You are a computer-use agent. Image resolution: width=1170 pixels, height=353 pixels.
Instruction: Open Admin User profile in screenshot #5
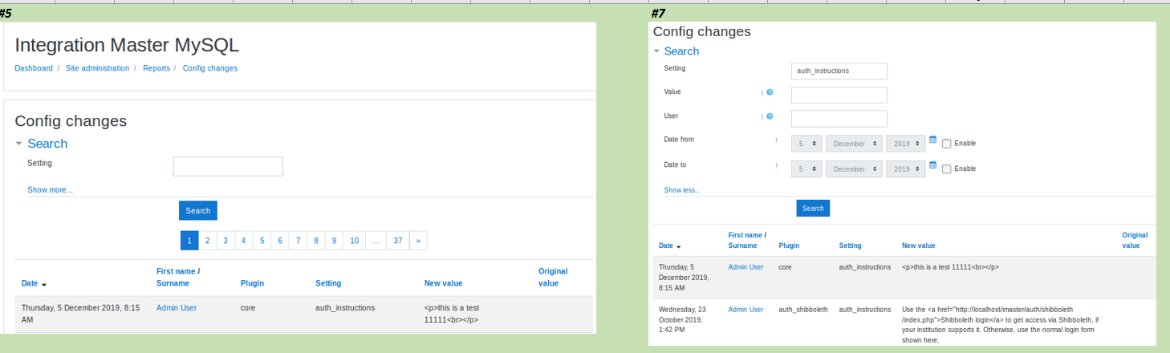coord(177,307)
